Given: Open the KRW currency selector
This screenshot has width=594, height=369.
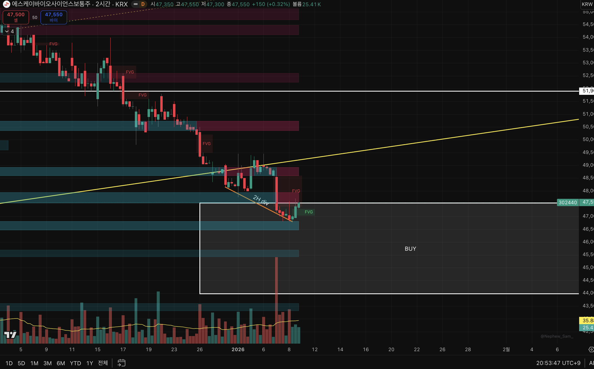Looking at the screenshot, I should click(587, 4).
